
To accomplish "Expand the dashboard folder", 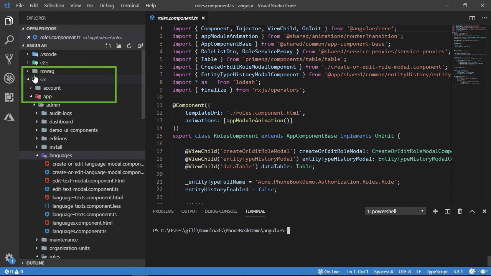I will point(61,122).
